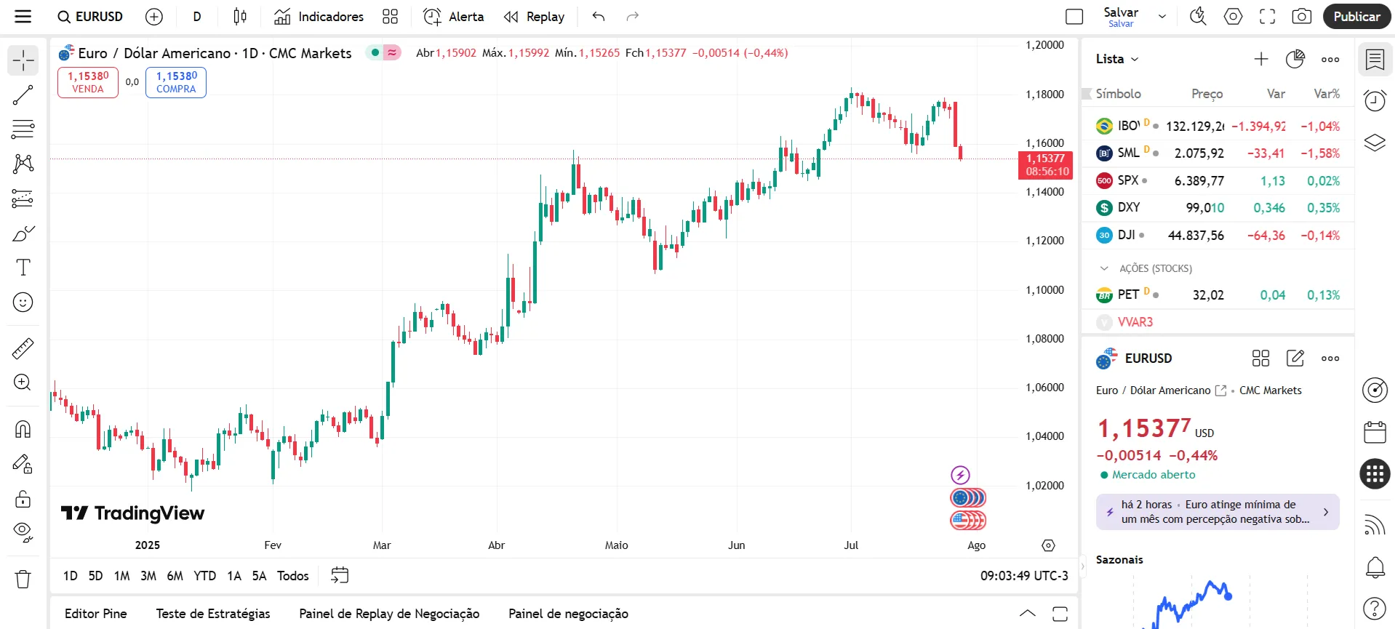
Task: Select the Todos date range
Action: tap(292, 576)
